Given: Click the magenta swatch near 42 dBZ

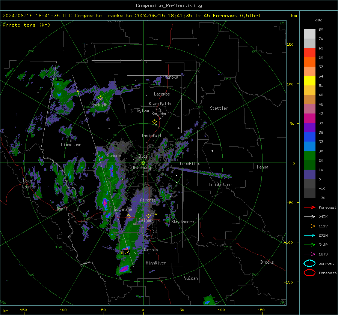Looking at the screenshot, I should [309, 118].
